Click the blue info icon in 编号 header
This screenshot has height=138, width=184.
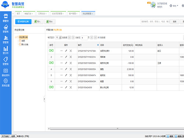click(x=98, y=45)
